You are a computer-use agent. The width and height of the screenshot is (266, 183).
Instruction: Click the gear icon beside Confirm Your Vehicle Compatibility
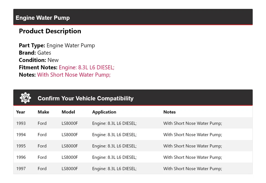pos(25,98)
